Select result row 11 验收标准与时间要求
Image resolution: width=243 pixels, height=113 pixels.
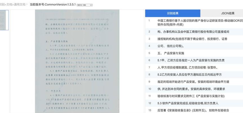point(194,96)
